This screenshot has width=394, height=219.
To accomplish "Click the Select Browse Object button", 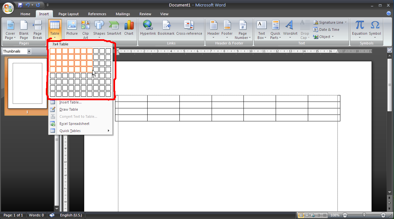I will point(389,203).
